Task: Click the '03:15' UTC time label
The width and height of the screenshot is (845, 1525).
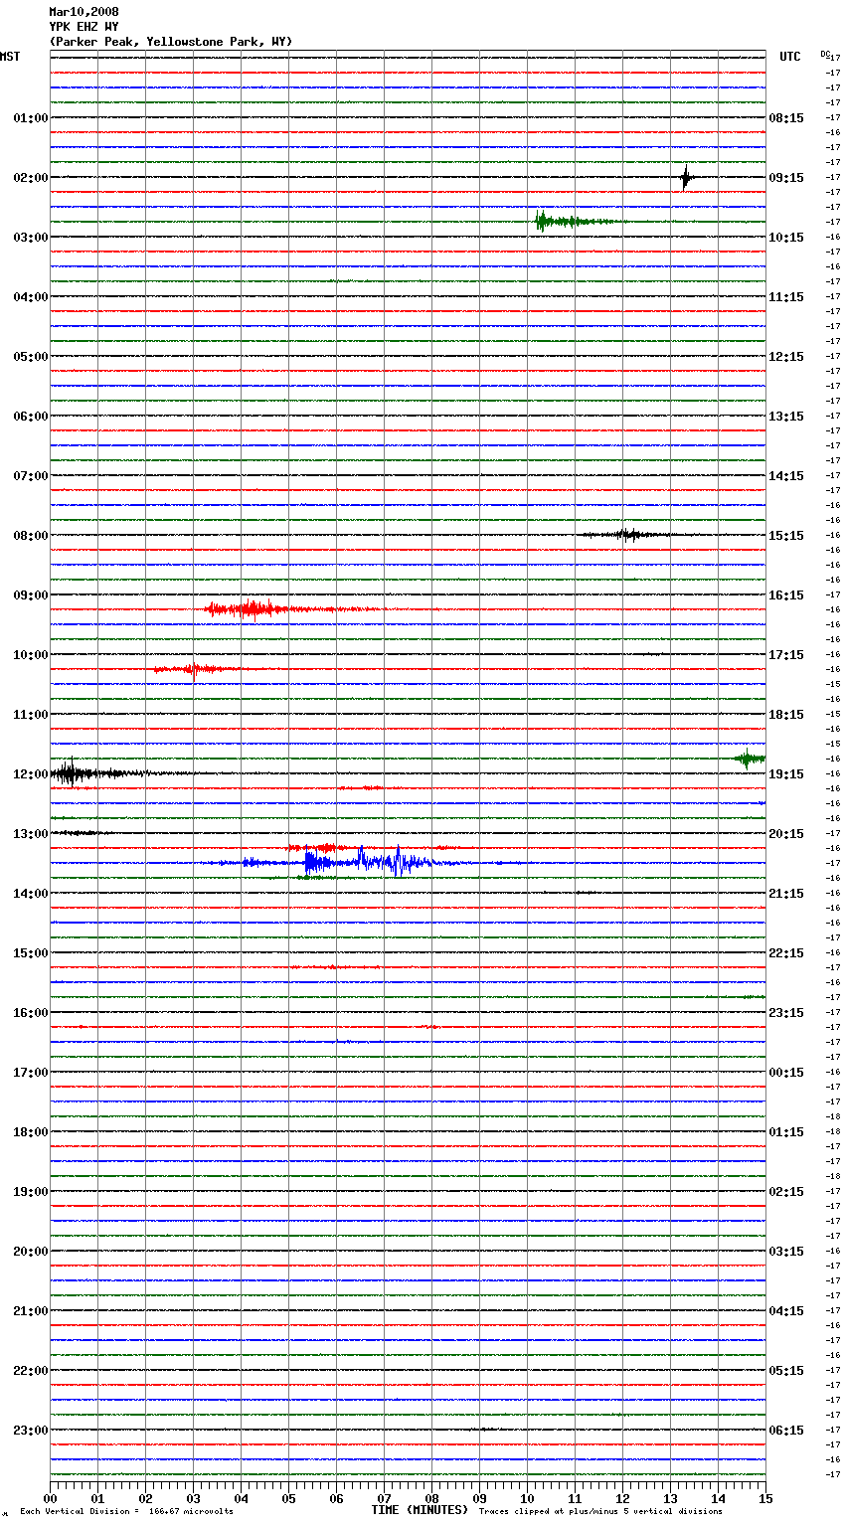Action: coord(786,1252)
